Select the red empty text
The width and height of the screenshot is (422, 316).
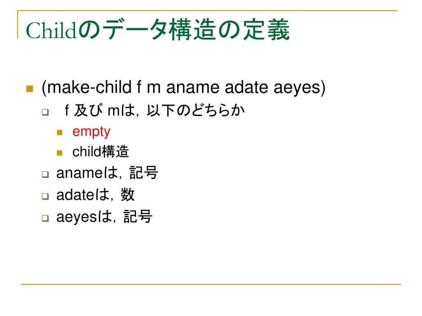tap(91, 132)
